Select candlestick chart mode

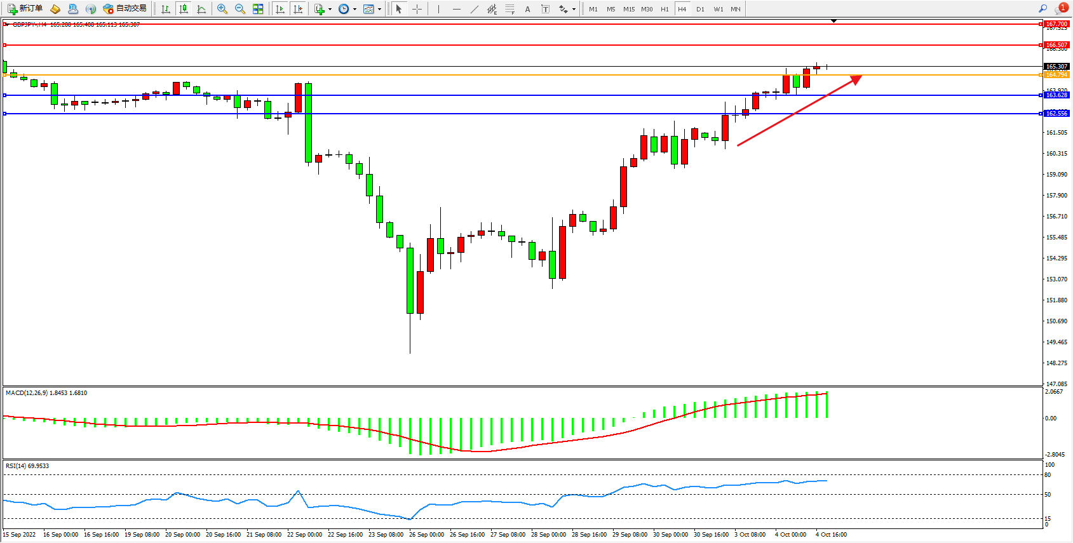click(184, 9)
